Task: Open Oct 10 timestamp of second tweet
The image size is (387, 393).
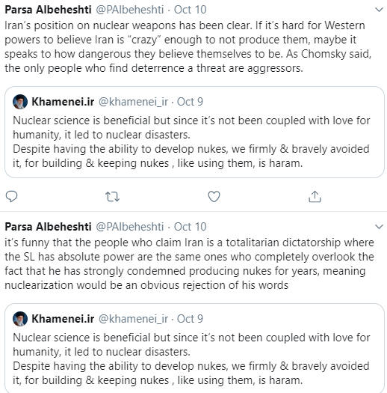Action: click(190, 227)
